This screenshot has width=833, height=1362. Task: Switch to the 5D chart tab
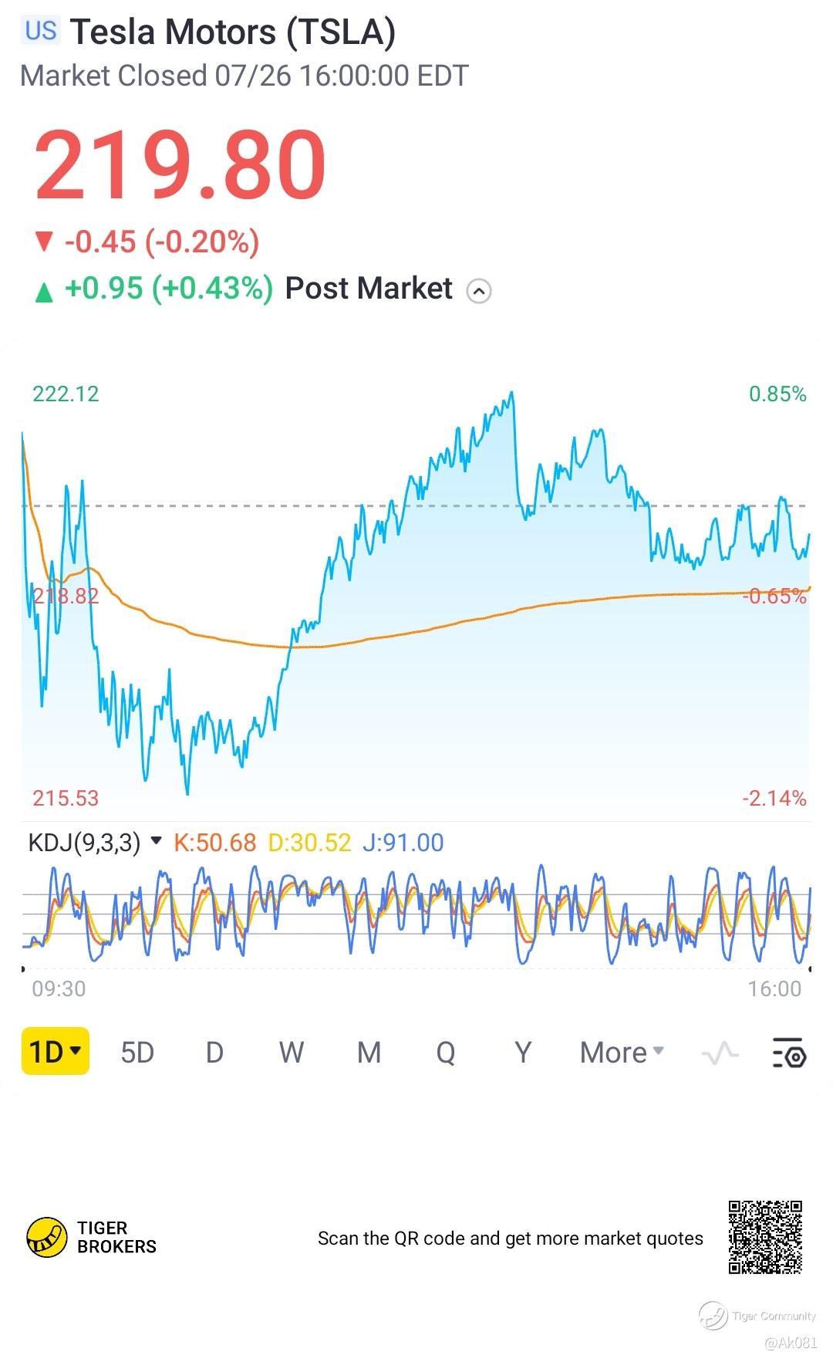click(x=137, y=1053)
